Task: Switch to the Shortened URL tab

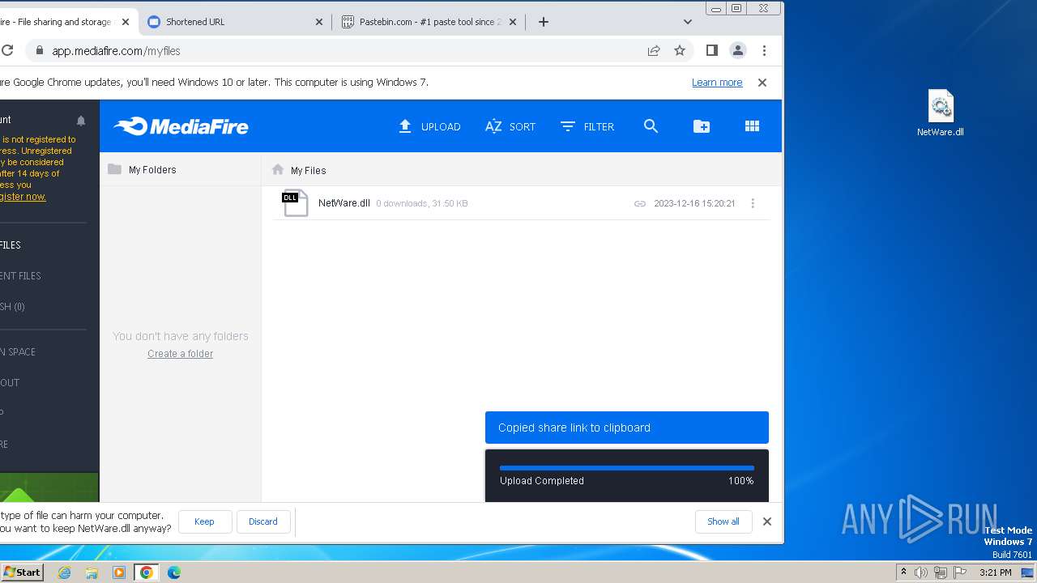Action: click(235, 22)
